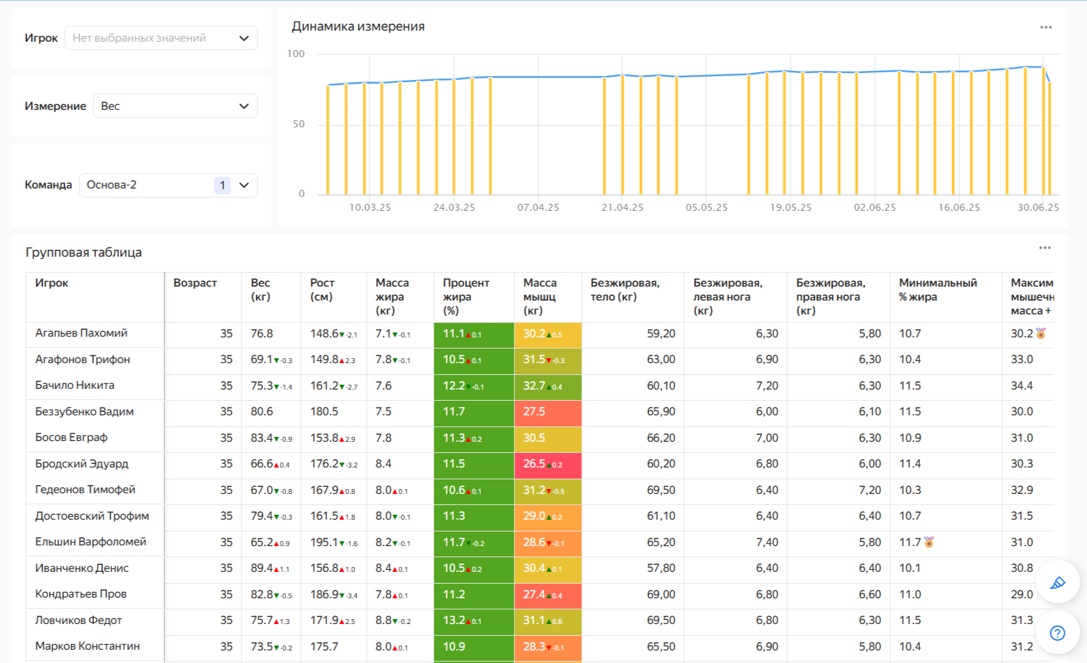Click the Вес (кг) column header
Viewport: 1087px width, 663px height.
coord(260,289)
